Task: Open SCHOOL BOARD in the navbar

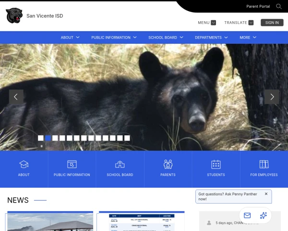Action: point(163,38)
